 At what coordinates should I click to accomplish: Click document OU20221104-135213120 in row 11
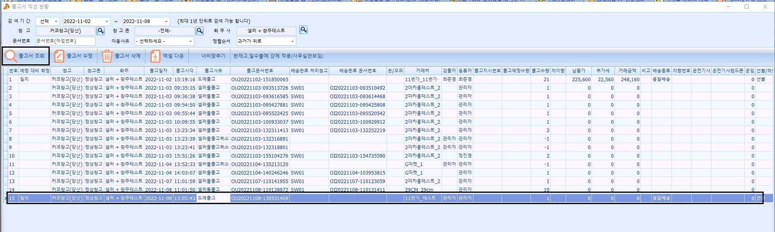click(x=260, y=165)
